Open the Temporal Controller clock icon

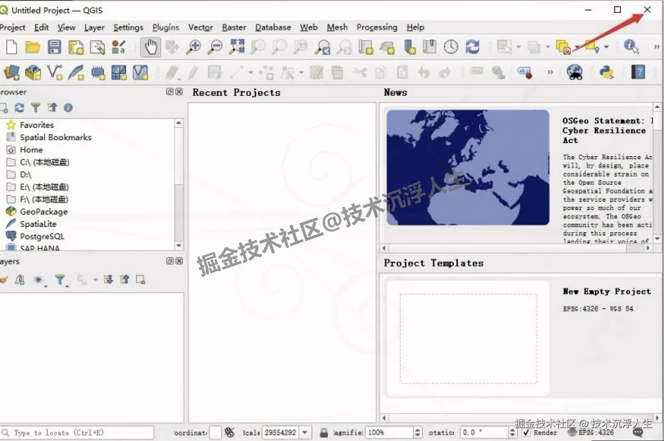point(451,47)
